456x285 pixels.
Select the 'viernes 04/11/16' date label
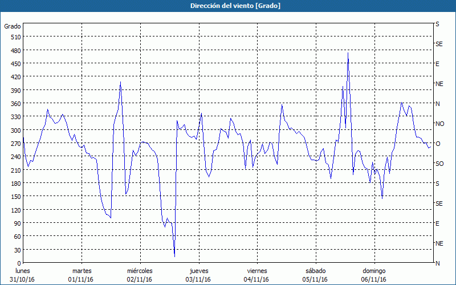[x=257, y=275]
